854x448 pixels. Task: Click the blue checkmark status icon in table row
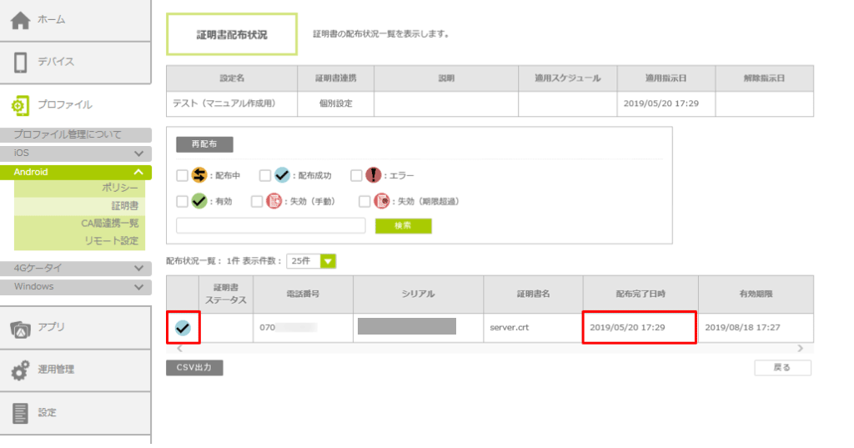point(183,329)
